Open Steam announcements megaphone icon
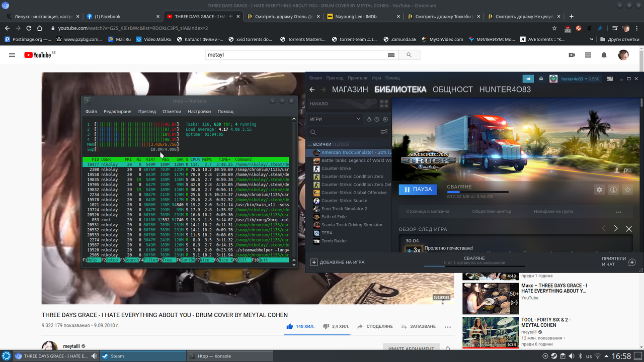The height and width of the screenshot is (362, 644). [528, 78]
